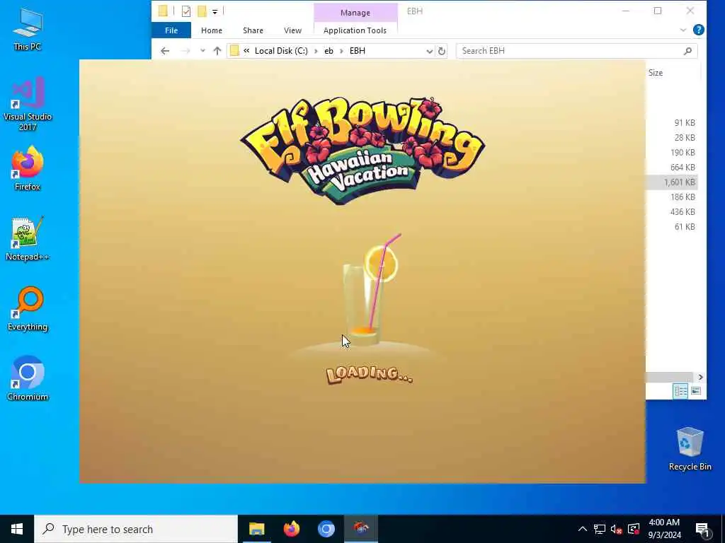The width and height of the screenshot is (725, 543).
Task: Open File Explorer from taskbar
Action: click(x=256, y=529)
